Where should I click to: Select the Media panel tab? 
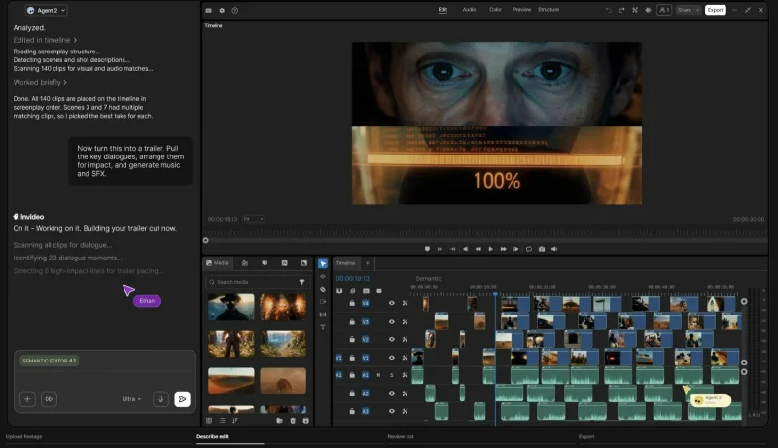click(x=217, y=263)
